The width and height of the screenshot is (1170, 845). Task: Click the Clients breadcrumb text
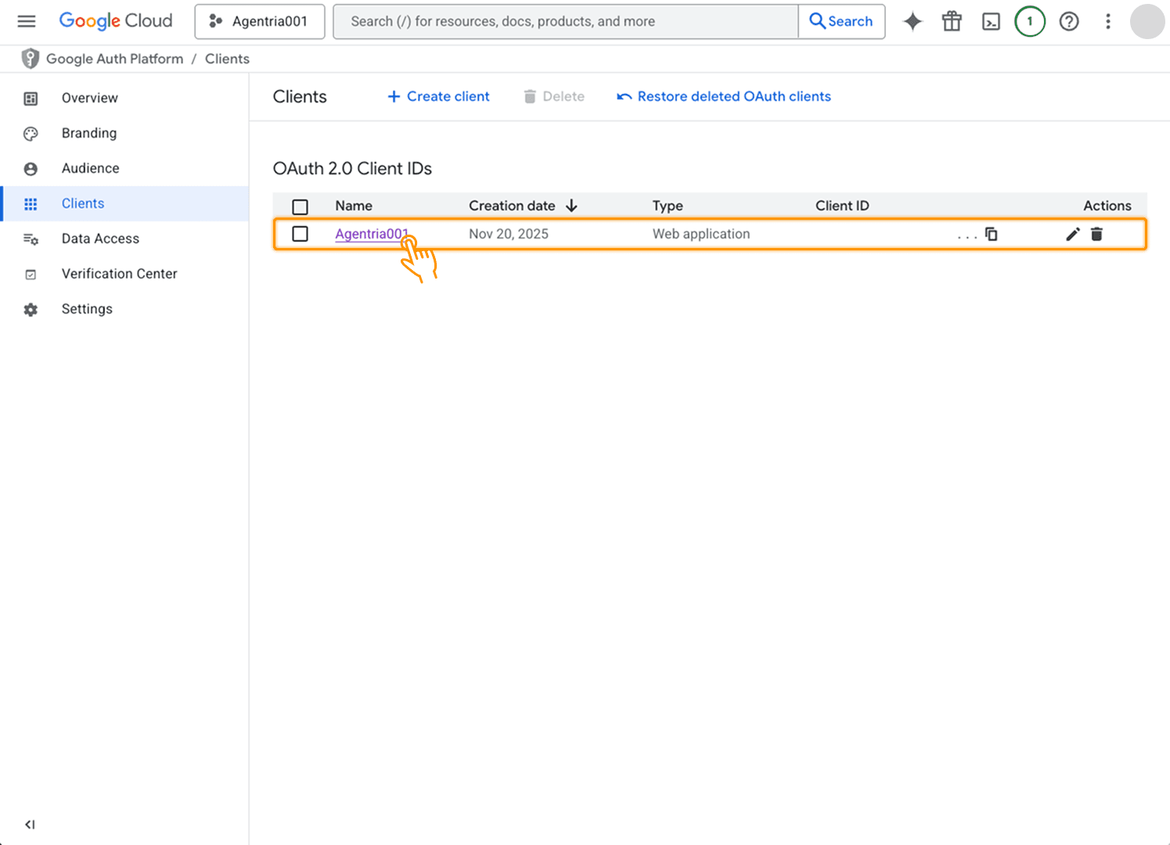tap(227, 59)
